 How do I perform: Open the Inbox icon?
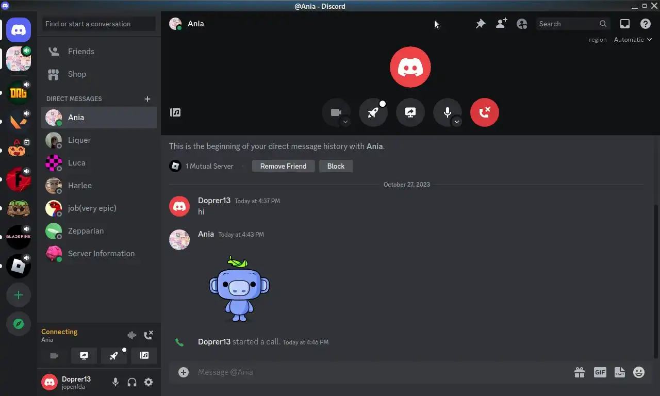[x=624, y=24]
